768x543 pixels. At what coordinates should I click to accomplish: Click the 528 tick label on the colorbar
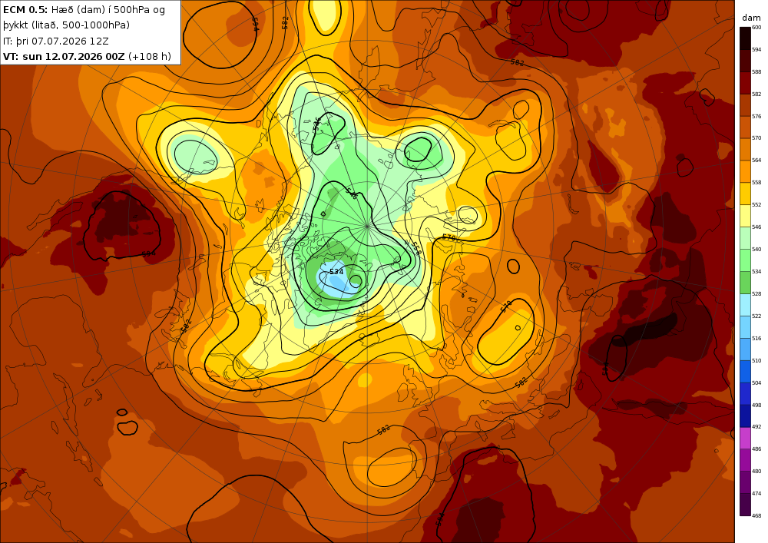756,294
